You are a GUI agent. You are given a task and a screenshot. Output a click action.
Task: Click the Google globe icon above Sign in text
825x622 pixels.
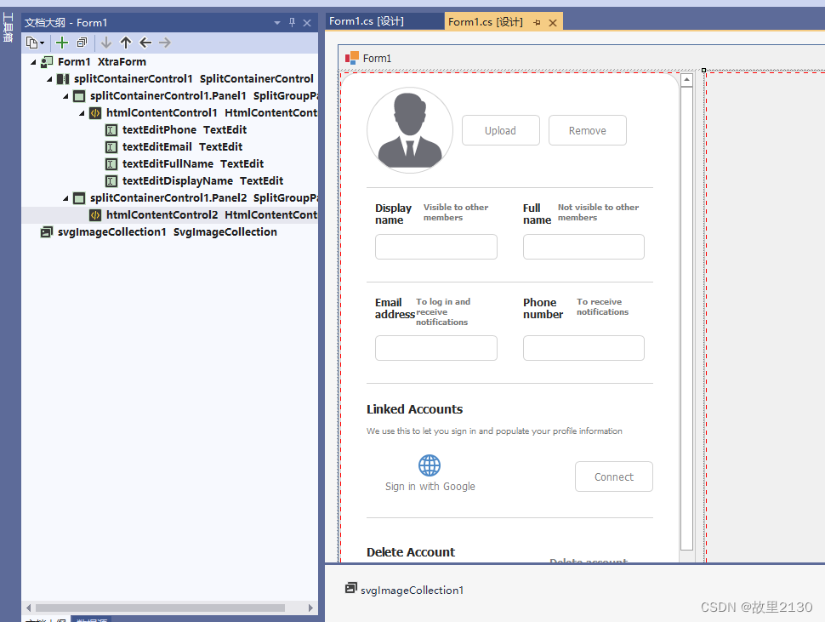430,465
